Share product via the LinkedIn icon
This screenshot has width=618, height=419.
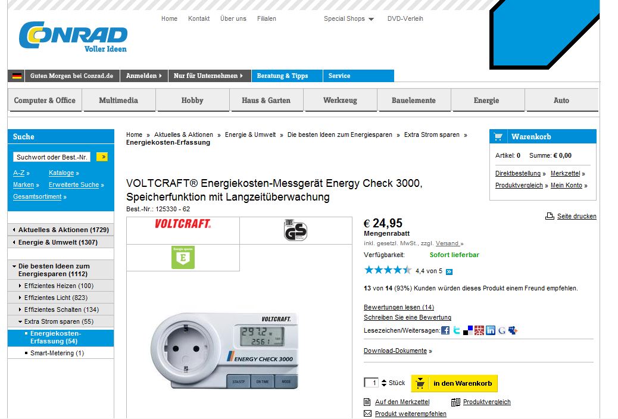(x=491, y=330)
